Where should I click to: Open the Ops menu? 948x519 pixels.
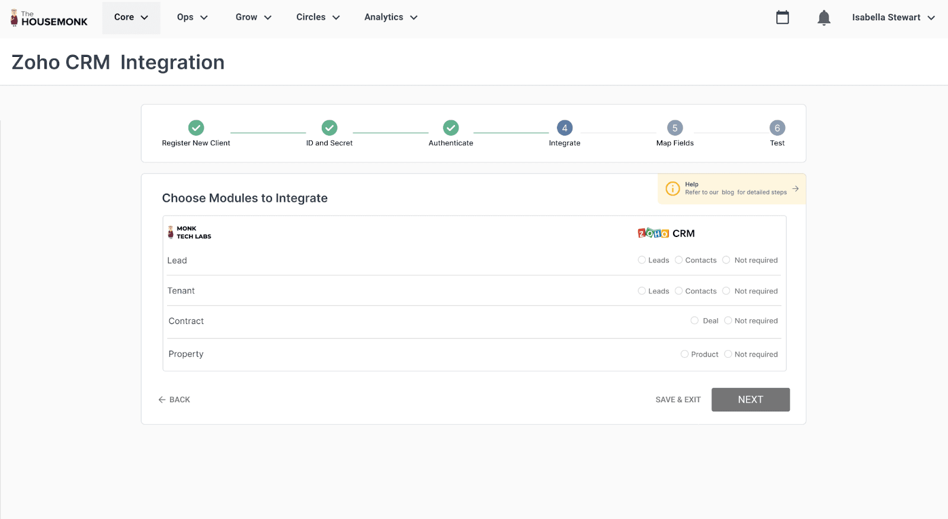tap(192, 17)
